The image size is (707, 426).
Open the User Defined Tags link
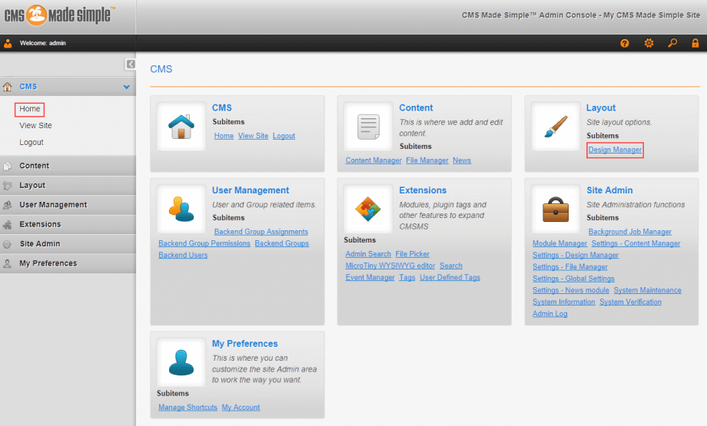[x=450, y=278]
